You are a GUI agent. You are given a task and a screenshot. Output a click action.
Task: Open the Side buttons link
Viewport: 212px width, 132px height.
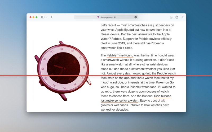pos(162,96)
